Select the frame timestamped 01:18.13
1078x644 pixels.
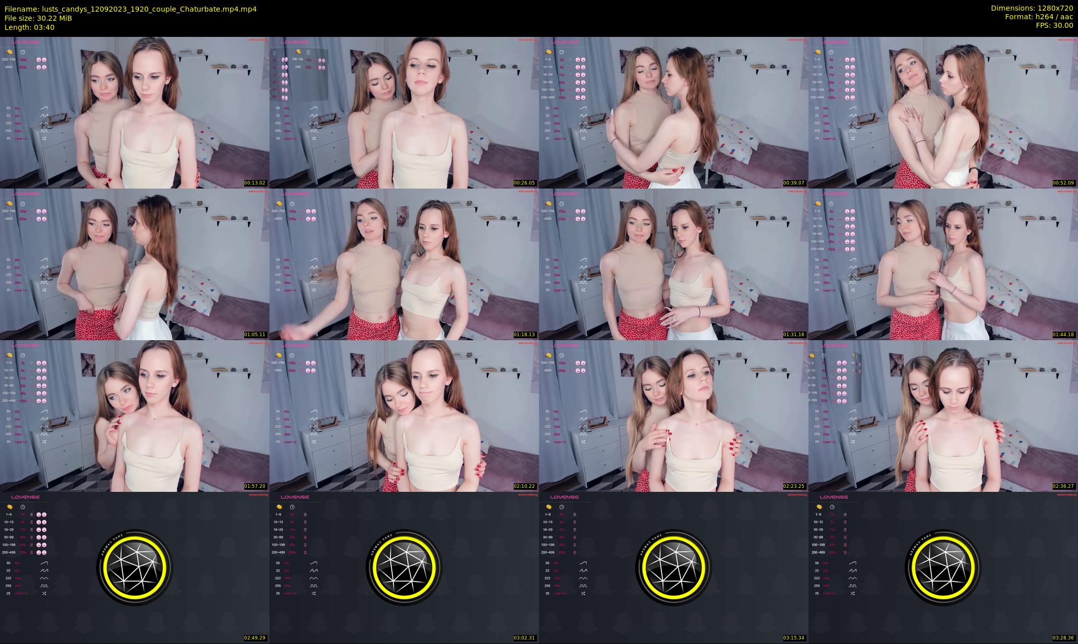(404, 264)
